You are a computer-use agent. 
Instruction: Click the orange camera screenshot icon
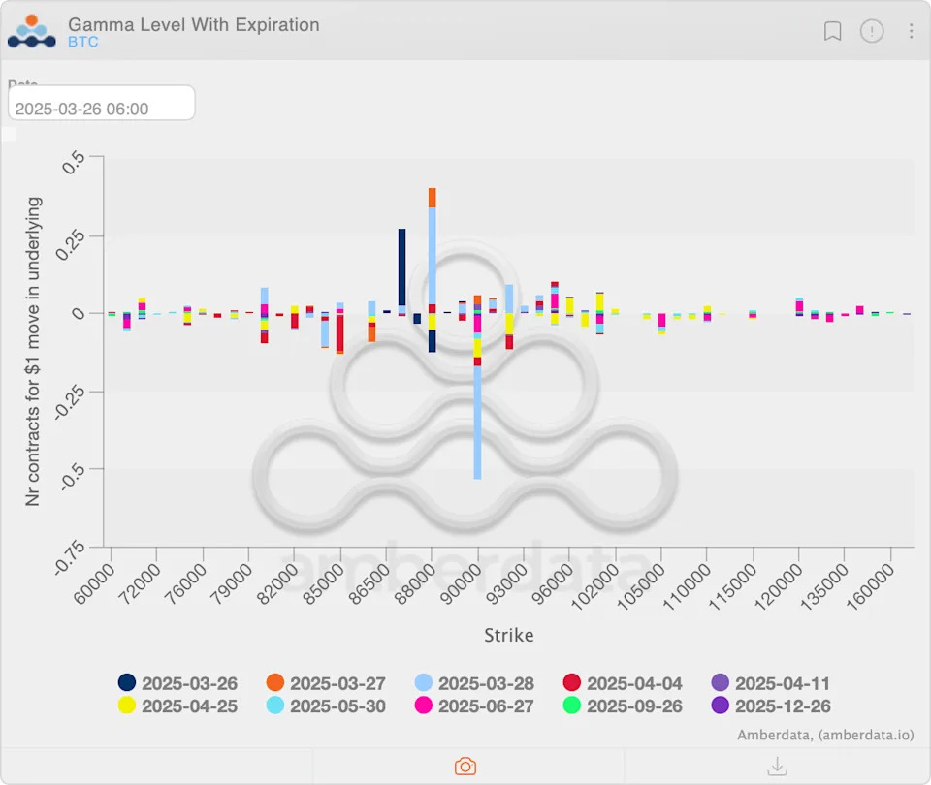coord(465,766)
